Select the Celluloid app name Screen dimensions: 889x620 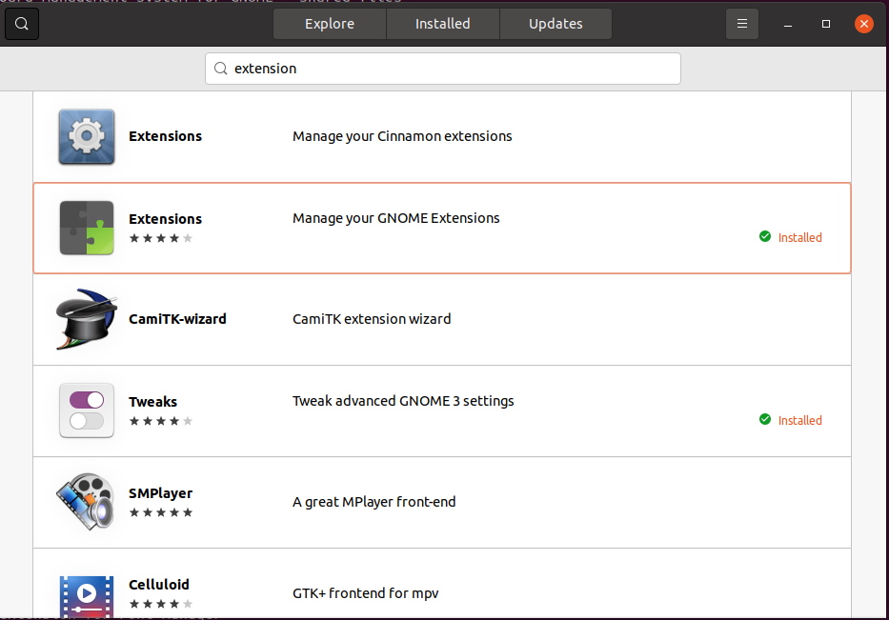pyautogui.click(x=159, y=585)
